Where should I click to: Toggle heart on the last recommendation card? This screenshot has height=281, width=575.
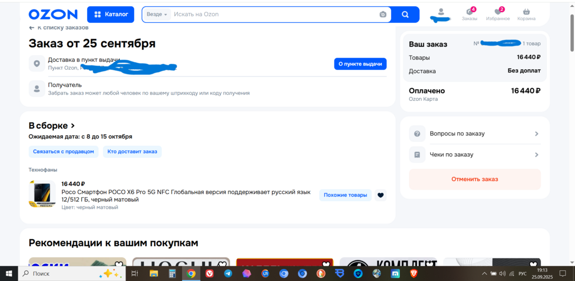pos(533,264)
